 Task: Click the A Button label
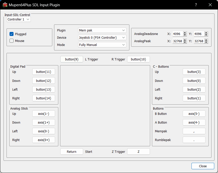pyautogui.click(x=161, y=122)
